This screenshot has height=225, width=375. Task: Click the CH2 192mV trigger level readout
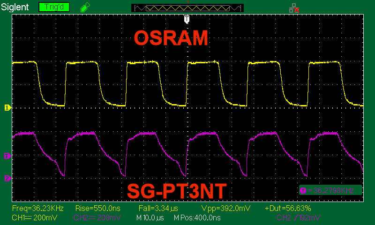[x=298, y=217]
